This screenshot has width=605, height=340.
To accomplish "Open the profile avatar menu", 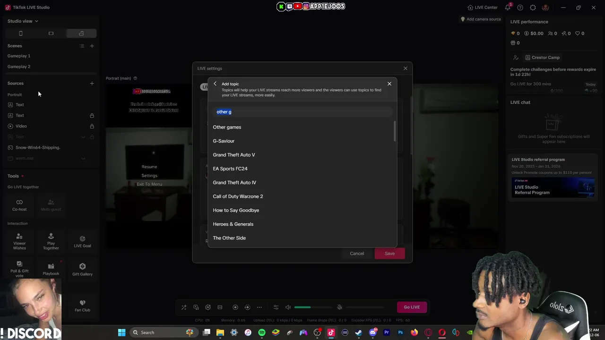I will point(545,8).
